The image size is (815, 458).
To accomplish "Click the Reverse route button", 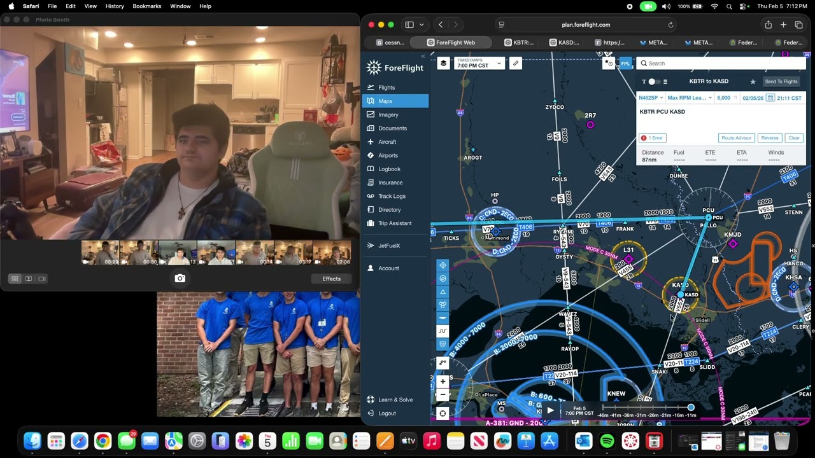I will pyautogui.click(x=770, y=138).
